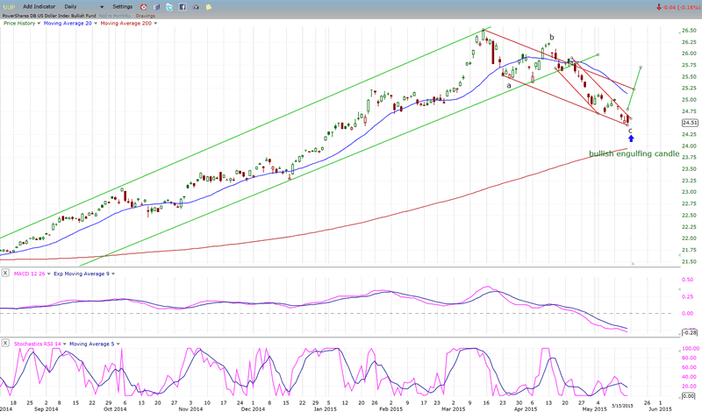Viewport: 702px width, 412px height.
Task: Open the Daily timeframe dropdown
Action: [84, 7]
